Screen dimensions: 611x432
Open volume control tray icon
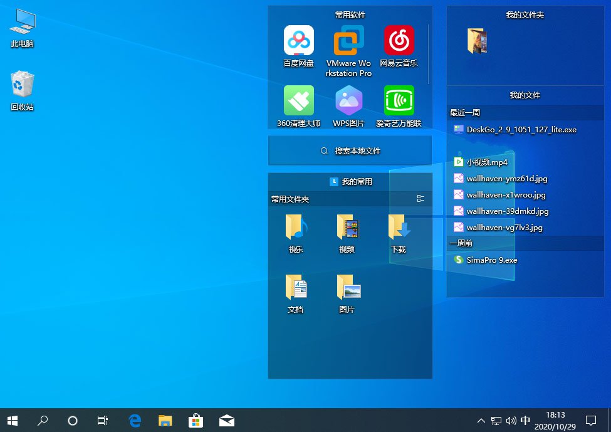tap(511, 420)
